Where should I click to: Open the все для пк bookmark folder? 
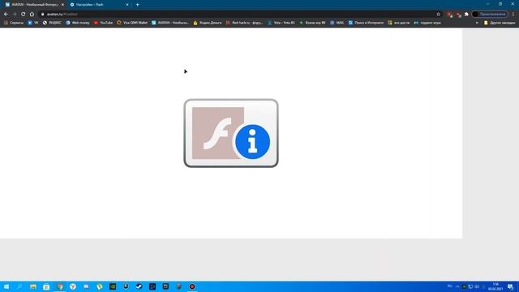[x=399, y=23]
